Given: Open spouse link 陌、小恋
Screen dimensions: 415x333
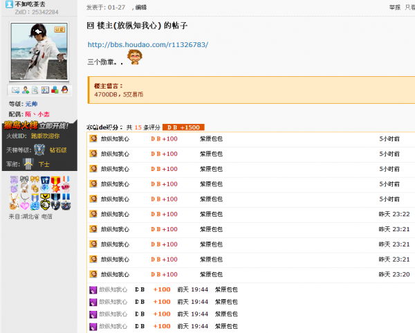Looking at the screenshot, I should (x=37, y=114).
